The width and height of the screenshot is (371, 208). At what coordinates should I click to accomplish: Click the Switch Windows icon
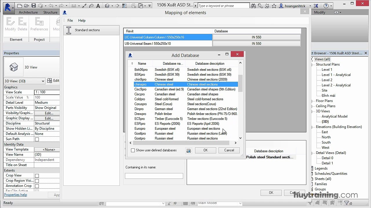(x=141, y=6)
